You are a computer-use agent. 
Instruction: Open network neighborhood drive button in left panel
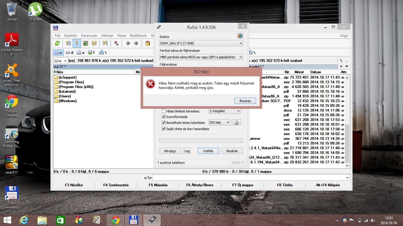pos(103,53)
